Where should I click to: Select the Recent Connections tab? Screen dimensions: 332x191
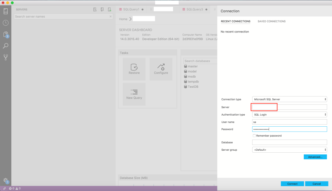pyautogui.click(x=235, y=21)
